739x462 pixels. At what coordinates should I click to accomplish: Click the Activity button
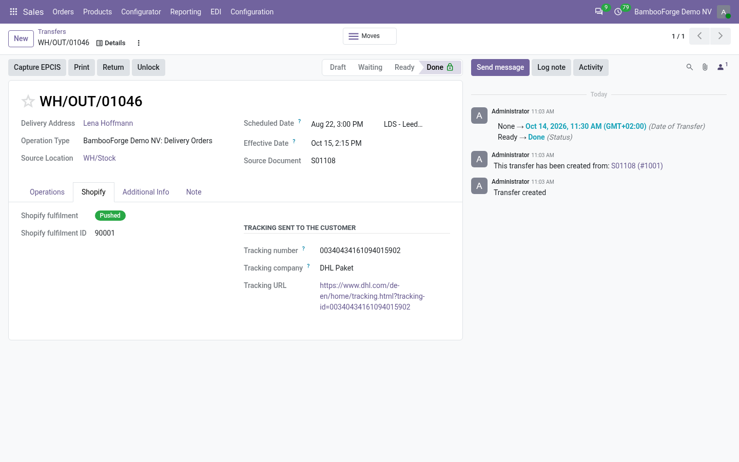coord(591,67)
